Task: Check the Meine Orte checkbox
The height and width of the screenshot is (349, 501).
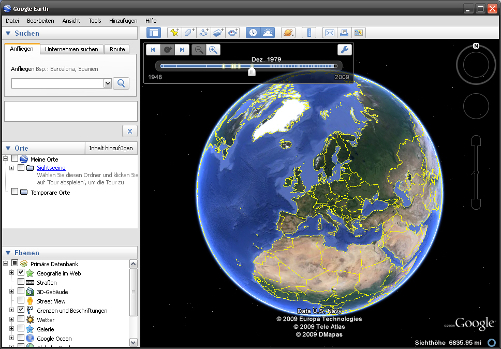Action: tap(14, 158)
